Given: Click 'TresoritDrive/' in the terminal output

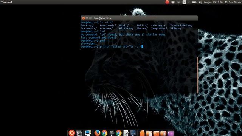Looking at the screenshot, I should coord(181,25).
